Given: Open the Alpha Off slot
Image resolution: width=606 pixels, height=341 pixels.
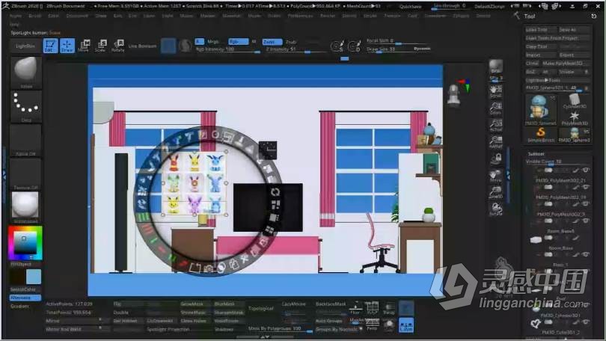Looking at the screenshot, I should click(26, 140).
